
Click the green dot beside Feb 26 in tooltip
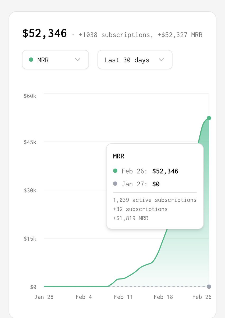[x=115, y=171]
